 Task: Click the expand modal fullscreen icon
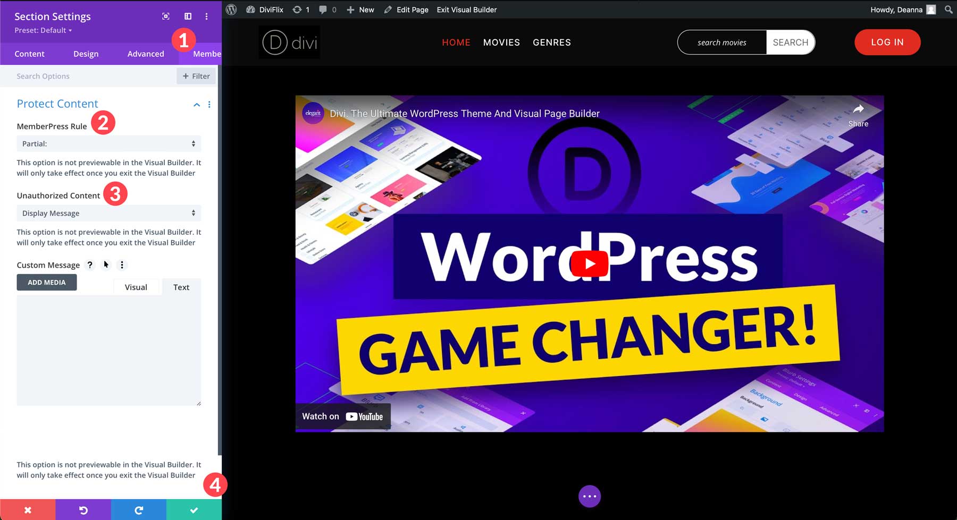pyautogui.click(x=166, y=16)
